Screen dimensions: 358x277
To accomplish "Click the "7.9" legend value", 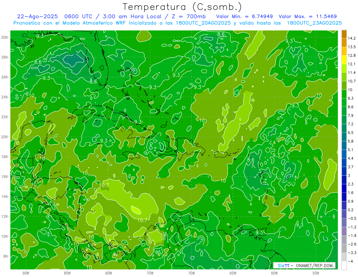I will click(x=351, y=116).
